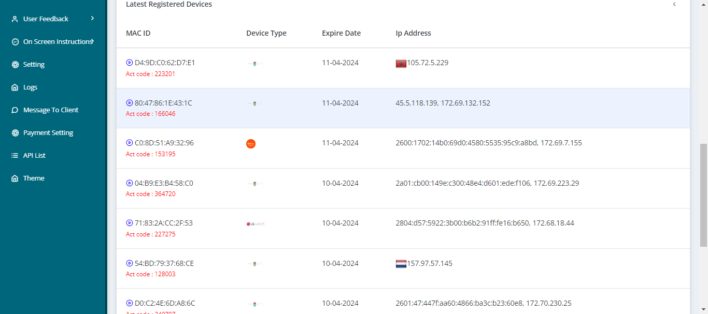The image size is (708, 314).
Task: Open Payment Setting in the sidebar
Action: click(x=48, y=133)
